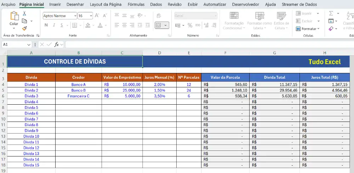Open the Formatar cells dropdown
This screenshot has width=354, height=173.
point(308,29)
